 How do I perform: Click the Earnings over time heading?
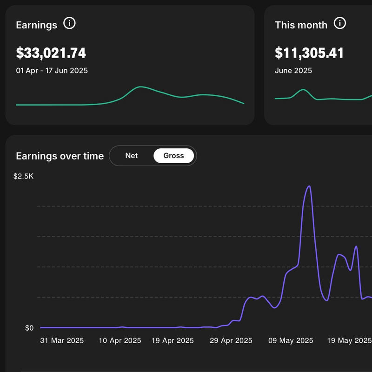tap(60, 156)
